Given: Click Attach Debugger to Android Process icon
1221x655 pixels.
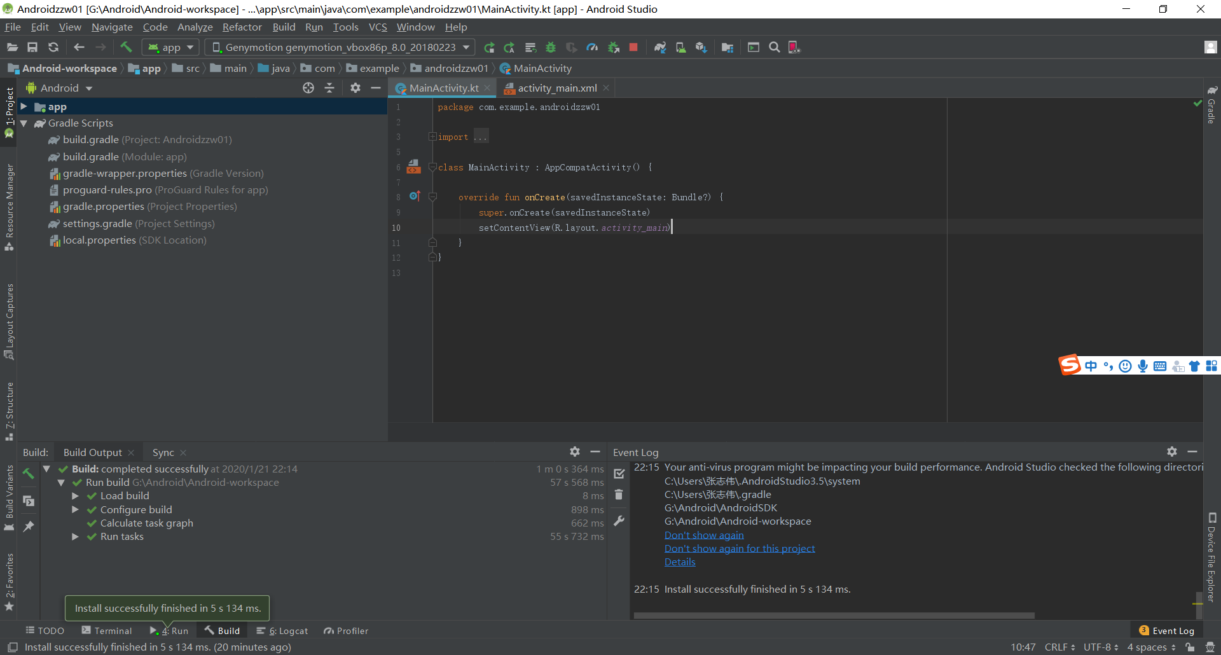Looking at the screenshot, I should click(613, 47).
